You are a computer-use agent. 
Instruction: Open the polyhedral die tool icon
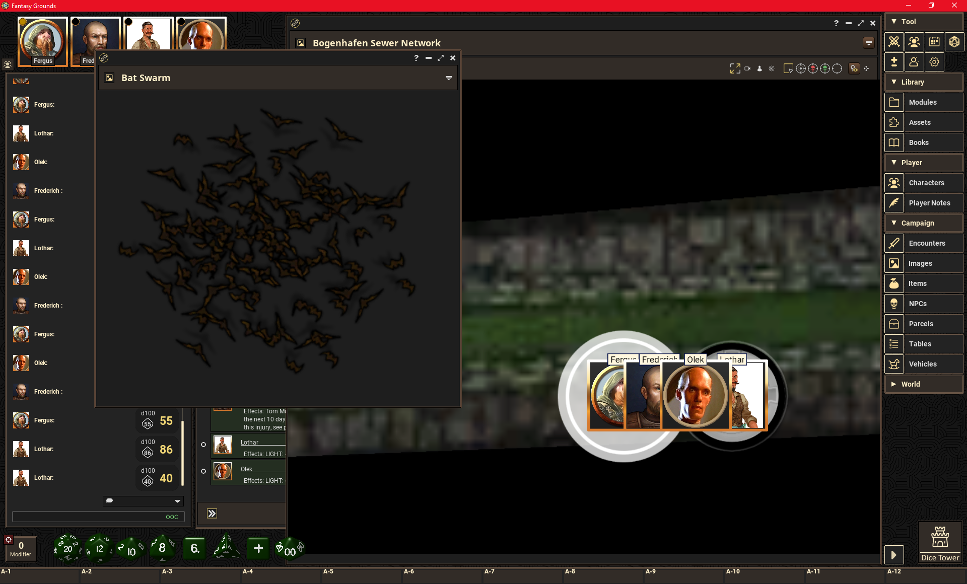[x=954, y=42]
